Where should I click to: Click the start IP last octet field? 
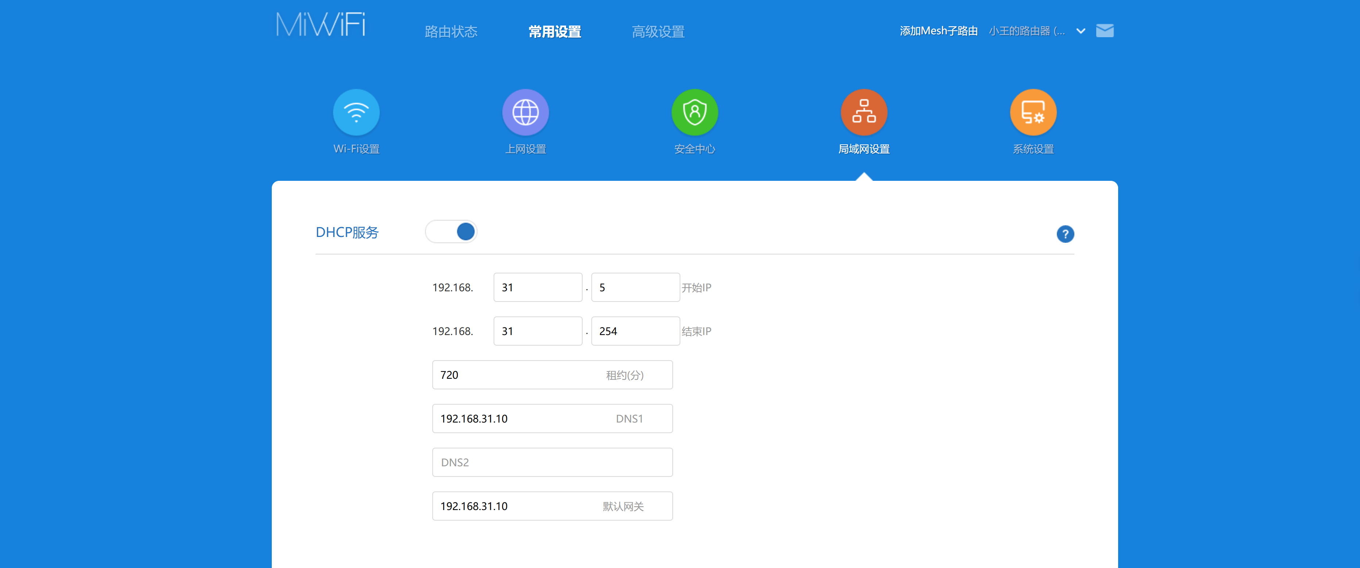pos(635,287)
